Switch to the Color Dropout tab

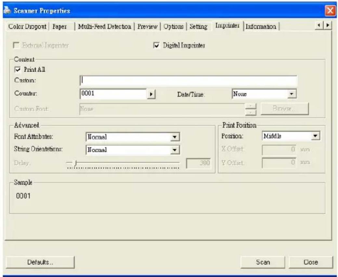(27, 27)
